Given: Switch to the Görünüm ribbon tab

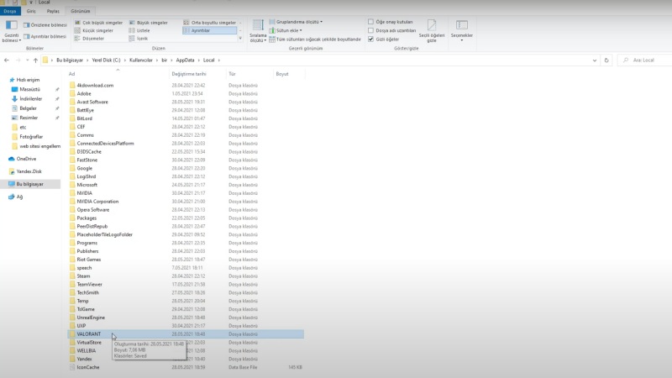Looking at the screenshot, I should pos(81,11).
